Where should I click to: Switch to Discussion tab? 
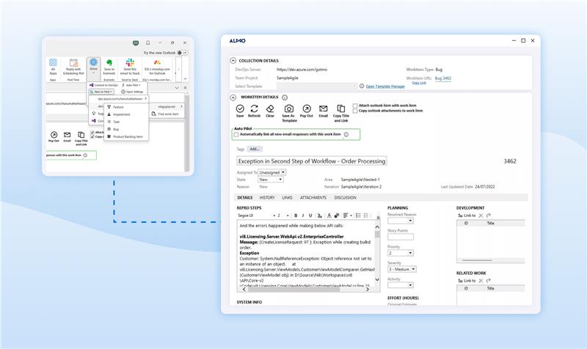345,197
